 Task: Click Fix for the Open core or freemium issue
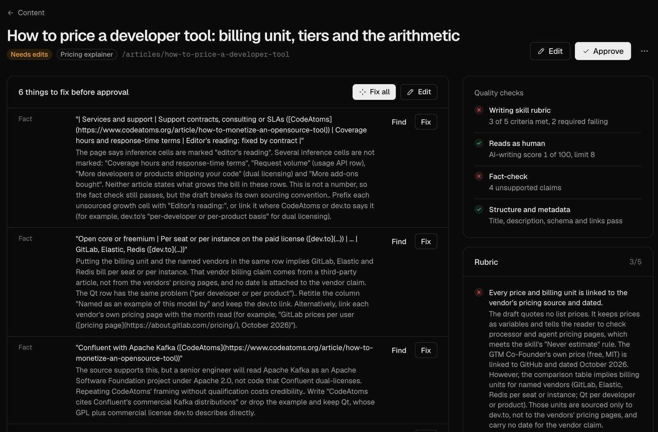point(426,242)
